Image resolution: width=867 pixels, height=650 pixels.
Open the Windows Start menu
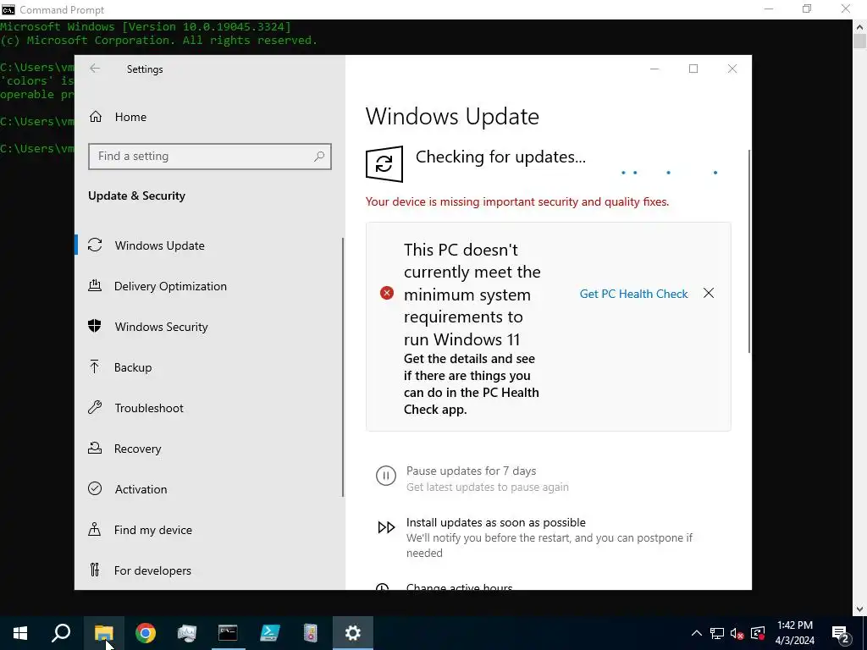(x=20, y=633)
